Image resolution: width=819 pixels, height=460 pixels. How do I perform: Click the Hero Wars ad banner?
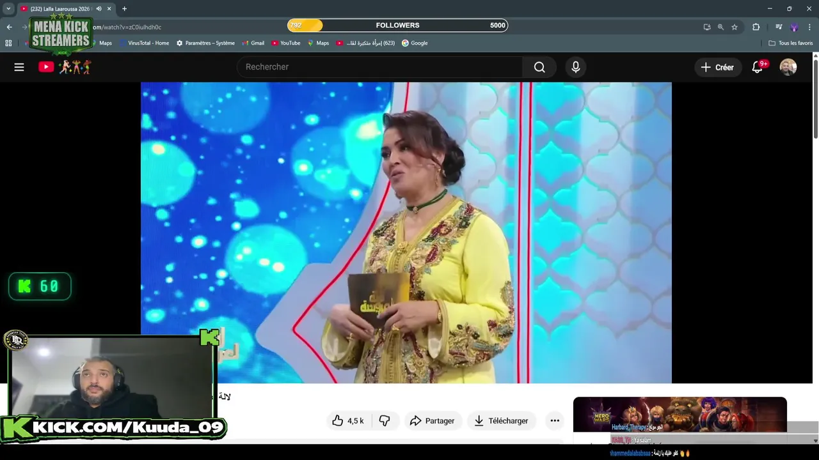tap(680, 415)
